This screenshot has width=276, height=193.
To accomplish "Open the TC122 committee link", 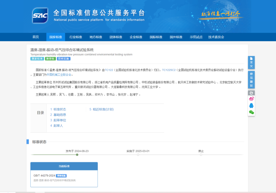I will tap(109, 70).
